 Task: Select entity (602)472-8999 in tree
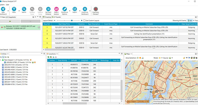click(15, 75)
